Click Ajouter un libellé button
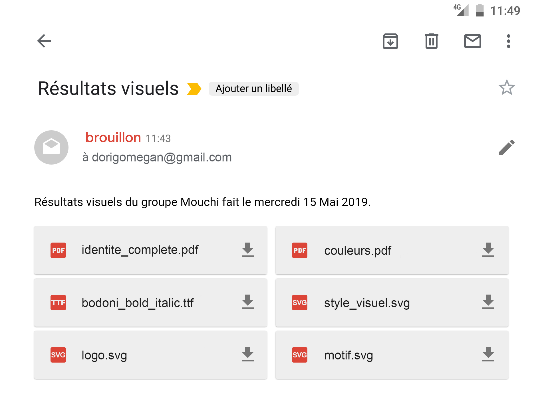This screenshot has height=400, width=548. coord(253,89)
